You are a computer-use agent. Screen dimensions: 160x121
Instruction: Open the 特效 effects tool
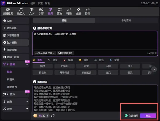point(88,12)
